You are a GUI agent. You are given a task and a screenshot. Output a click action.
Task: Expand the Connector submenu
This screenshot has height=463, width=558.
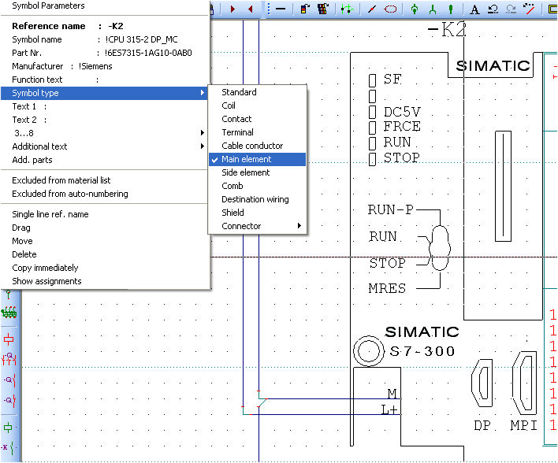point(257,226)
